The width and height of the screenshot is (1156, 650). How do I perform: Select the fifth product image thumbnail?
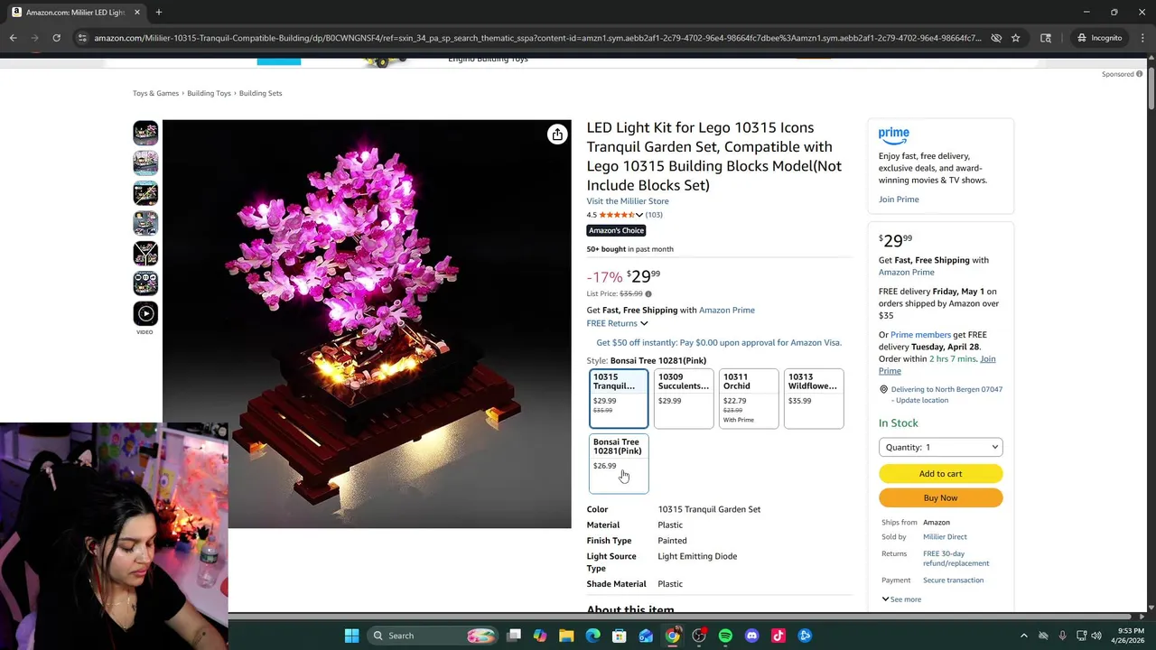[145, 253]
